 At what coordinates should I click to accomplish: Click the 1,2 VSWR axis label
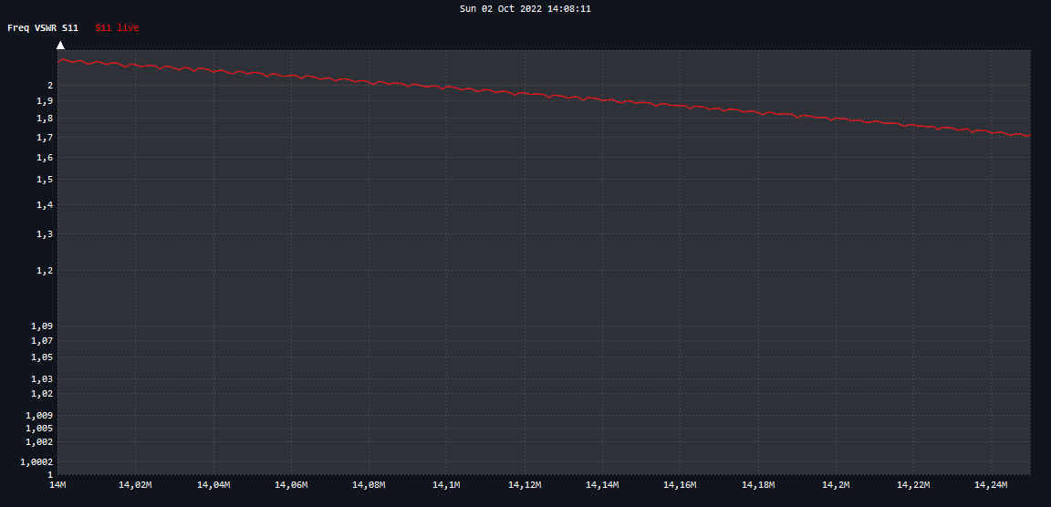(x=45, y=271)
